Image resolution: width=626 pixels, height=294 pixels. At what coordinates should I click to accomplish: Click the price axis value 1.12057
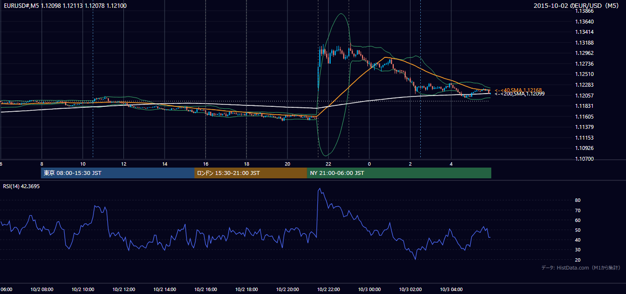coord(584,96)
